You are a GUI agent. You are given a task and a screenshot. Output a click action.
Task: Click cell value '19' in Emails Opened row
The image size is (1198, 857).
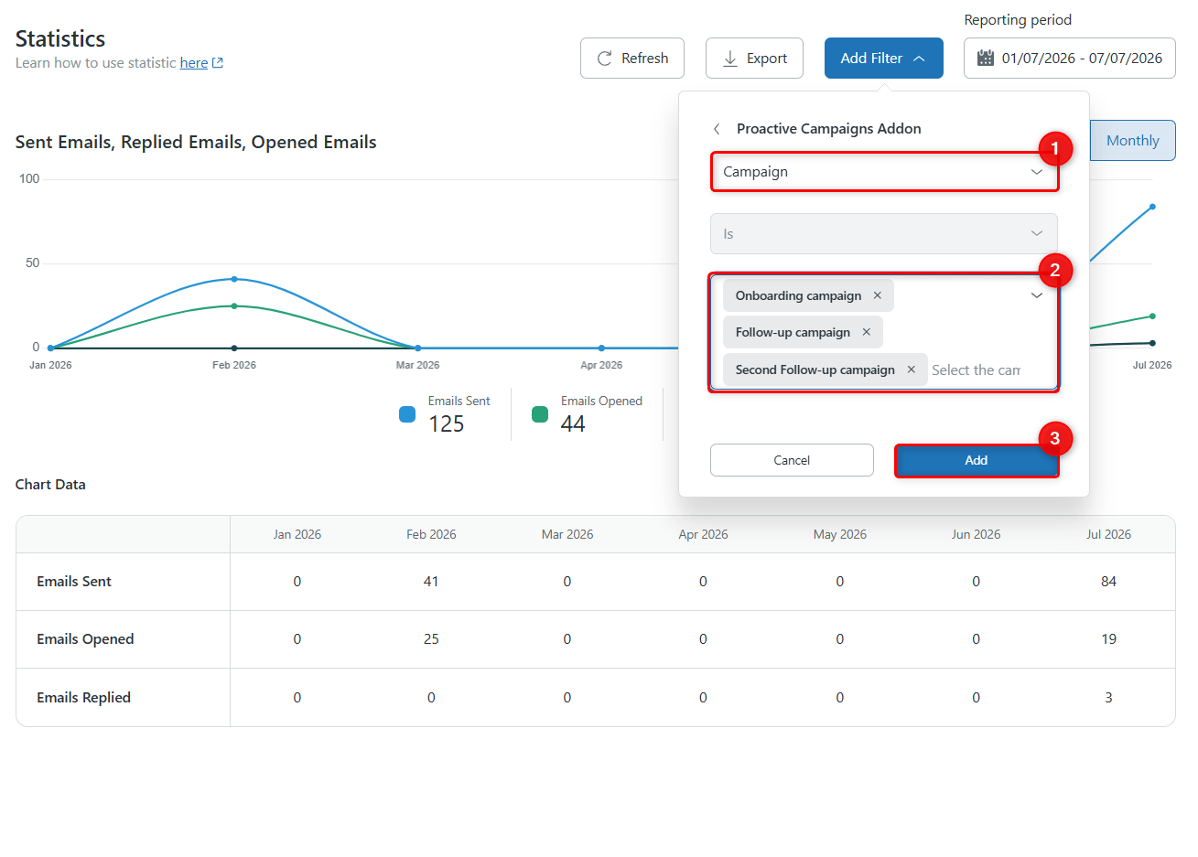pyautogui.click(x=1108, y=639)
